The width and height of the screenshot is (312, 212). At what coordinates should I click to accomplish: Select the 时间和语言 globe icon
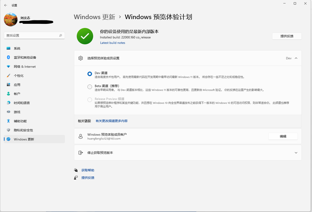8,103
